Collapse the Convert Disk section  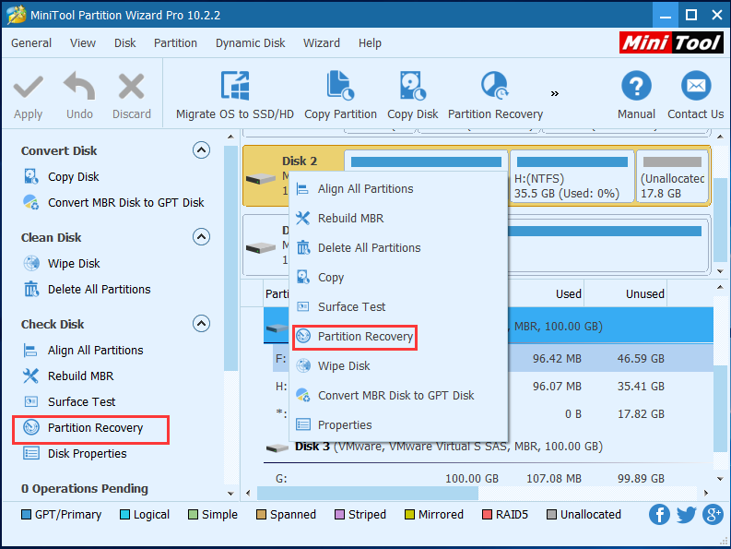[x=201, y=150]
